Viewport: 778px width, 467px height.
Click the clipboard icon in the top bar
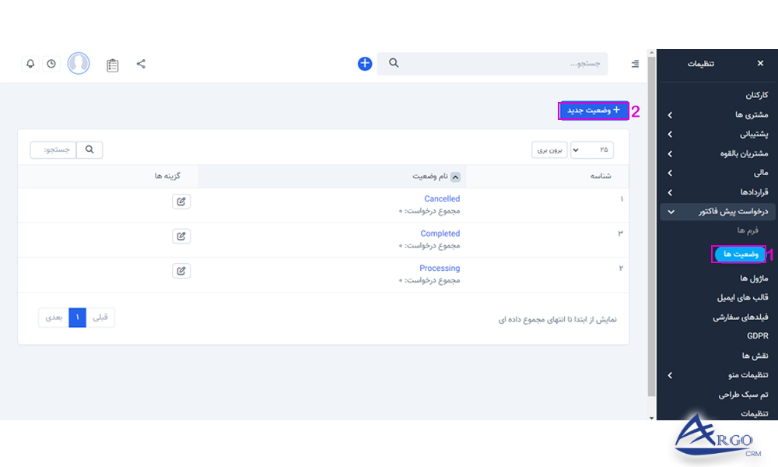click(x=112, y=64)
